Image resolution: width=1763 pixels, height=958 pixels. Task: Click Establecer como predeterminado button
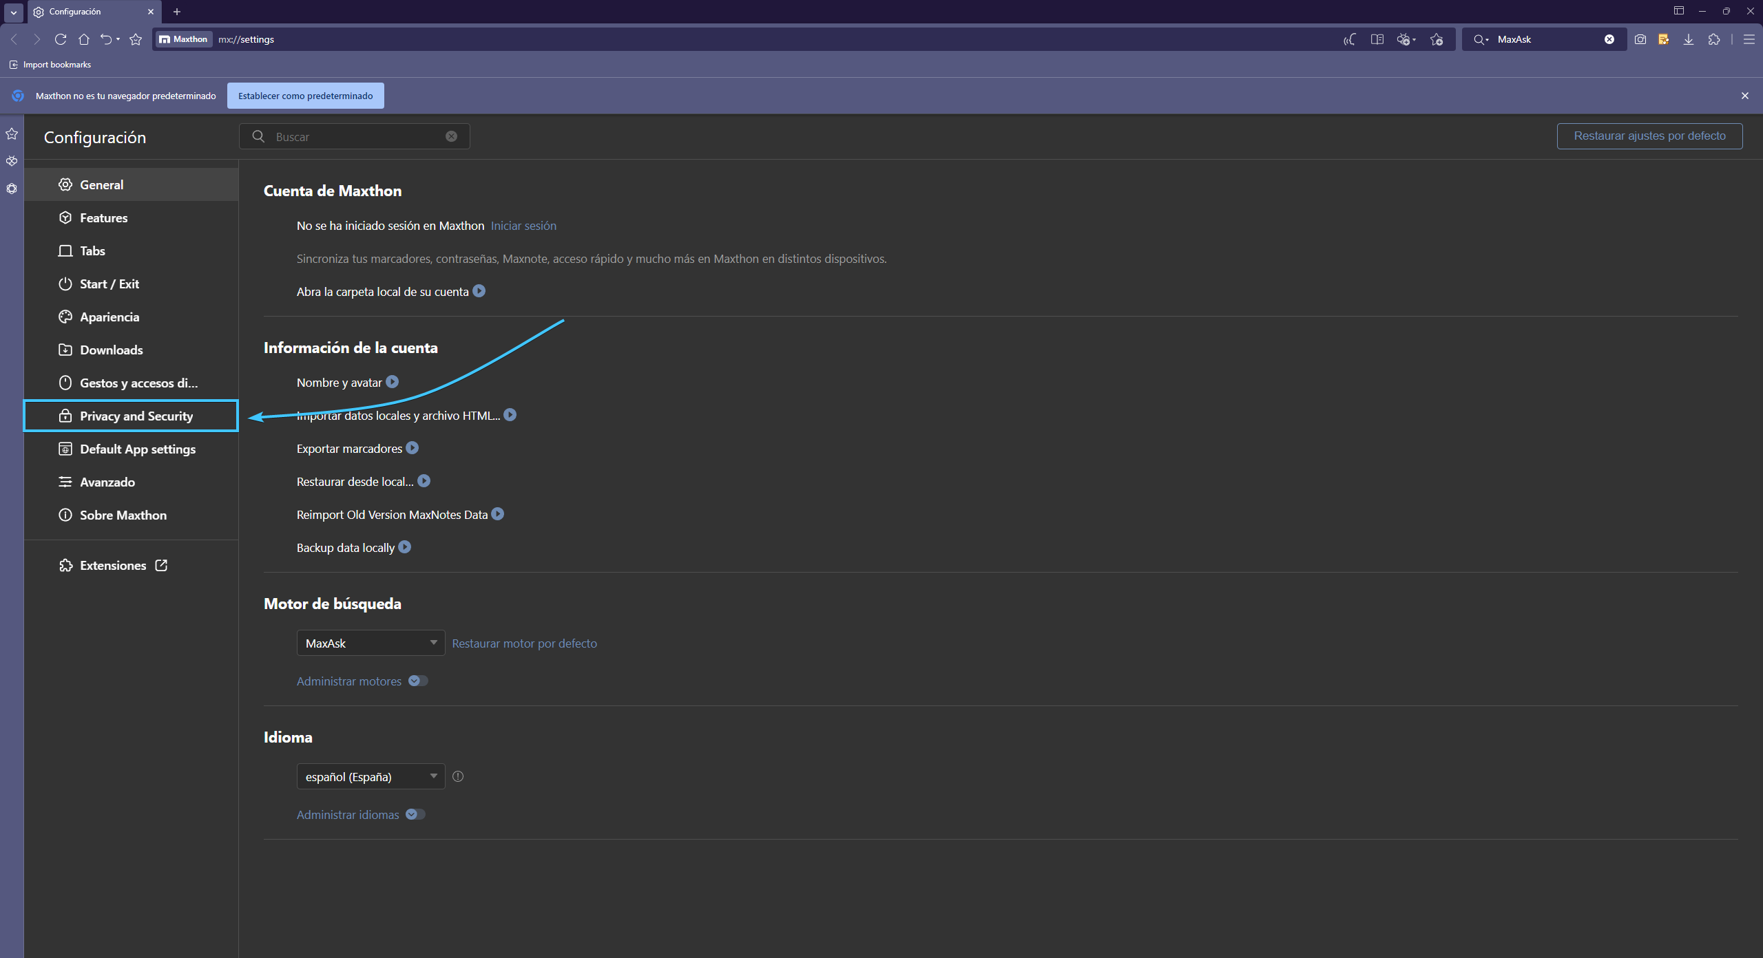click(306, 96)
